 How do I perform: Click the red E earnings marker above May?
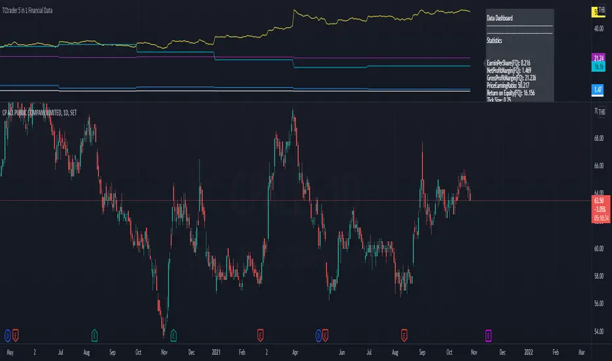coord(15,335)
